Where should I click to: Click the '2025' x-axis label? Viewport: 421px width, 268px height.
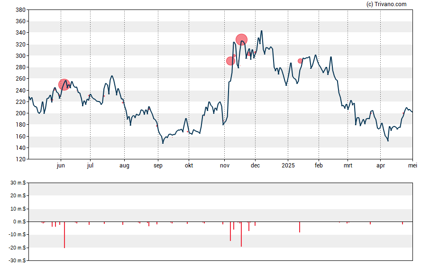click(x=288, y=166)
